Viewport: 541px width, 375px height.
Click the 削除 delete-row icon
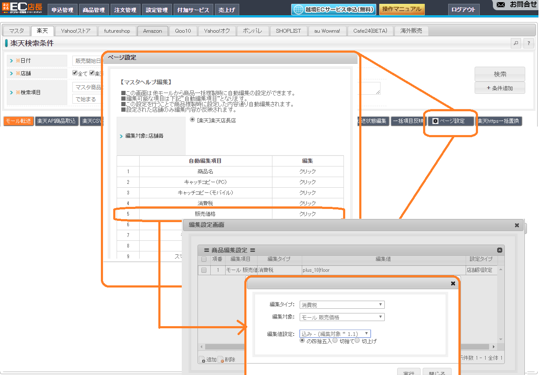[x=220, y=359]
